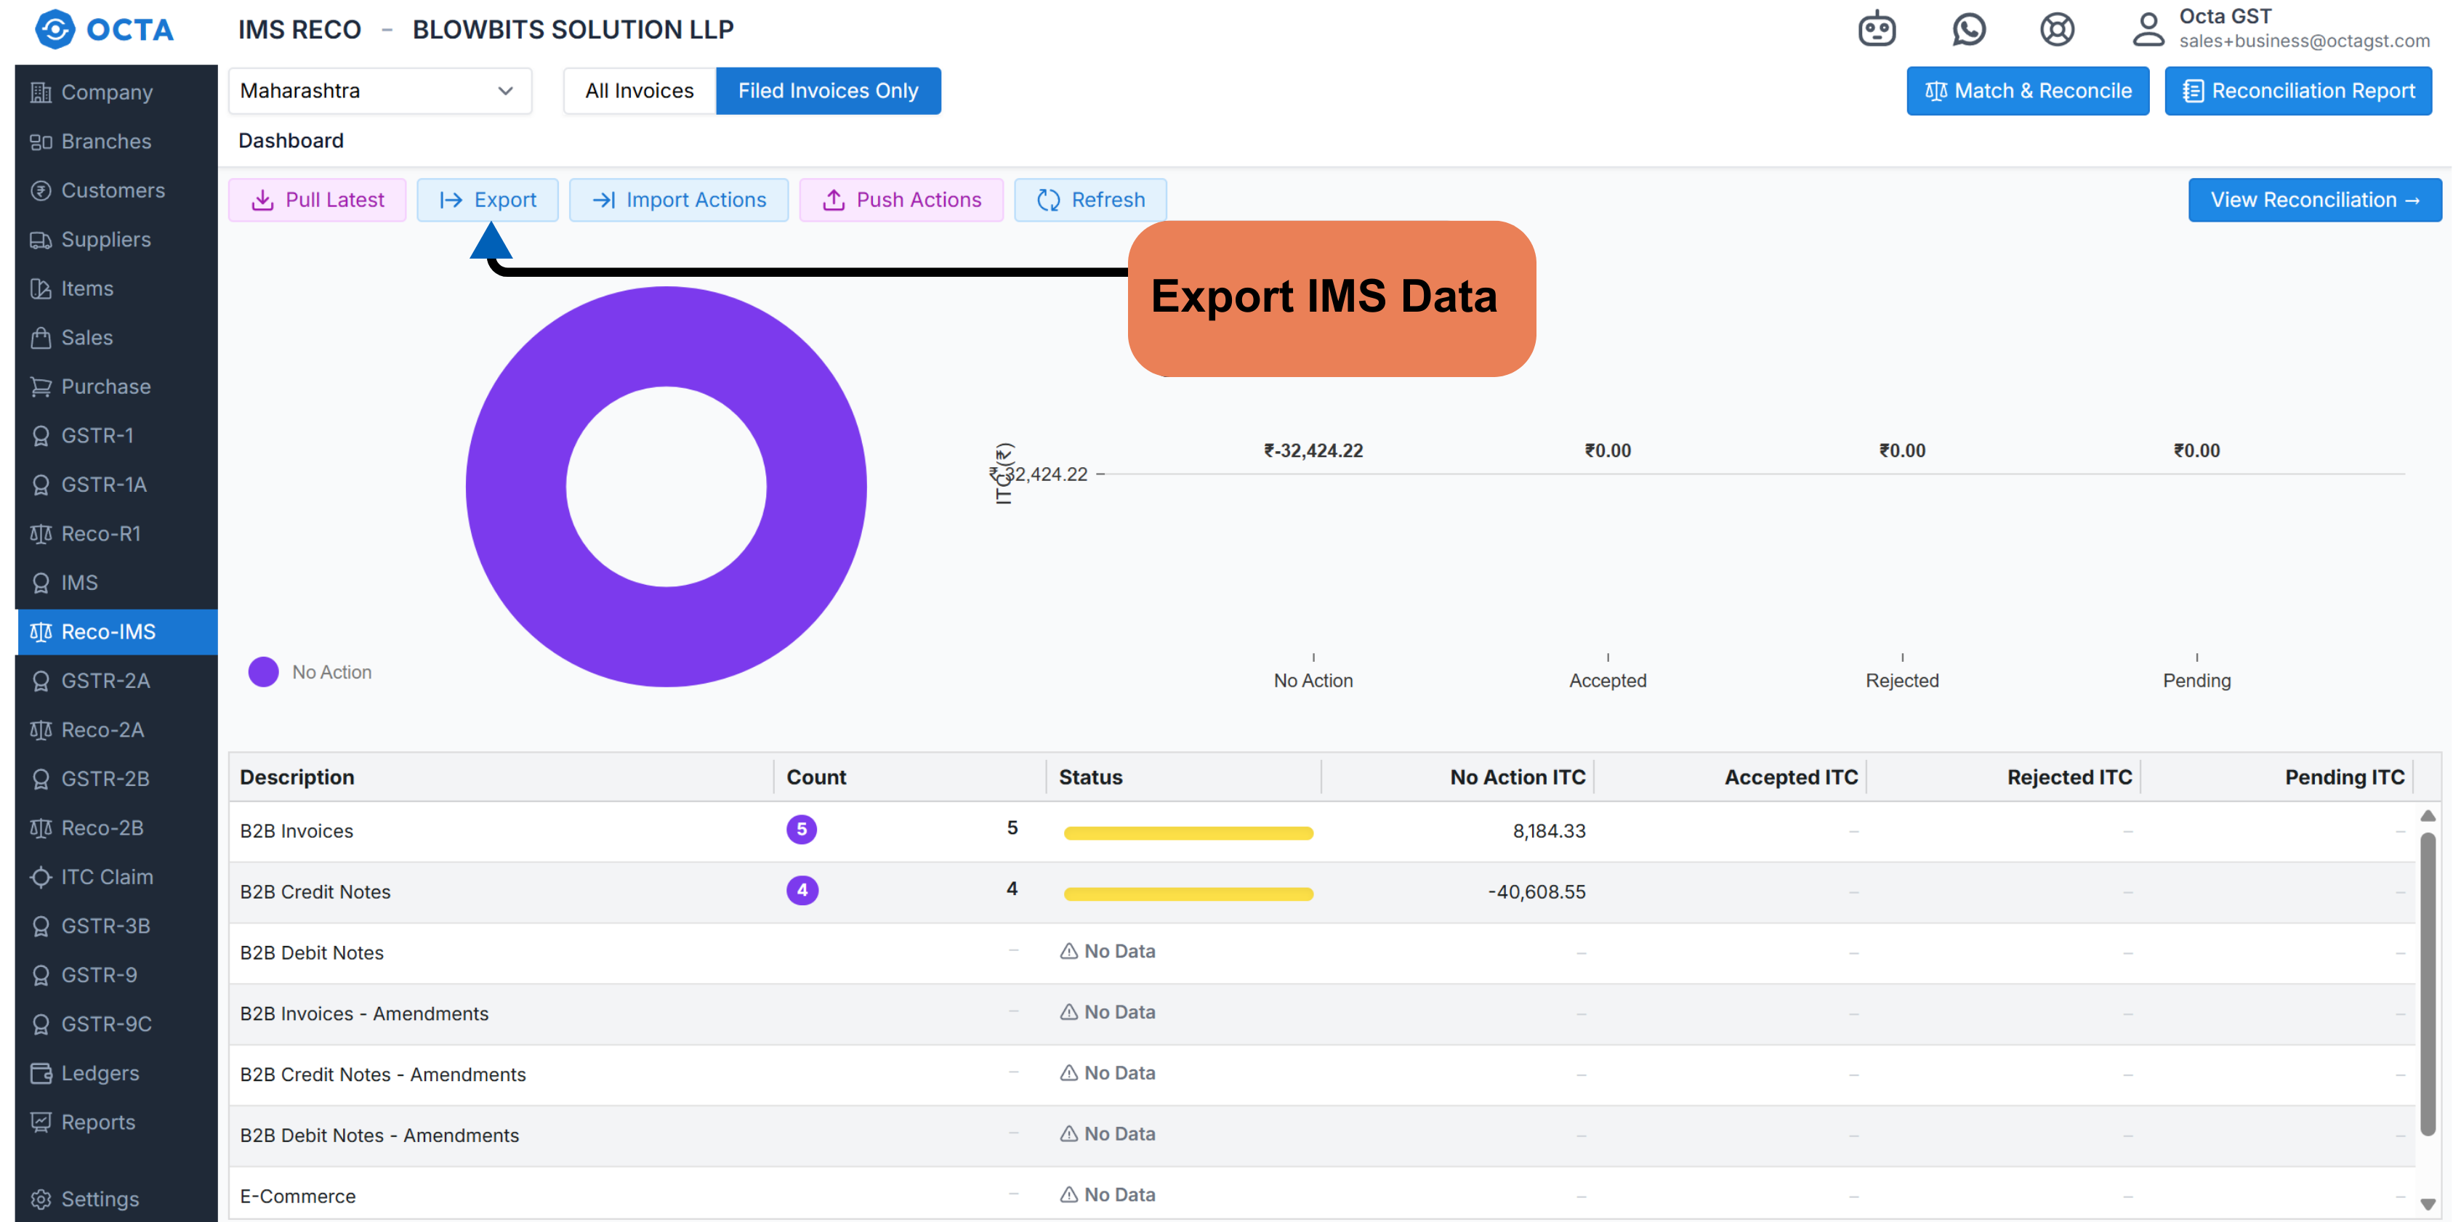Viewport: 2453px width, 1222px height.
Task: Click the lifebuoy help icon
Action: pos(2057,28)
